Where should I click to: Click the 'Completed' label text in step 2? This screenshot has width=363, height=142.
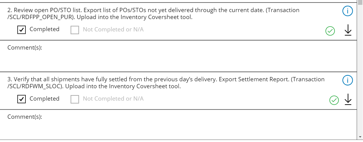click(x=45, y=29)
